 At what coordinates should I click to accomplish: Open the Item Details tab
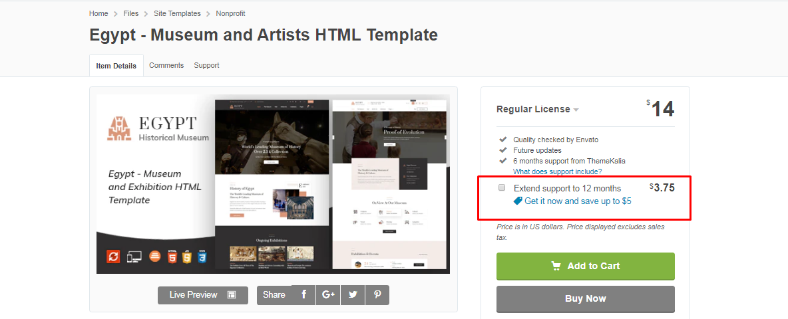(x=116, y=66)
